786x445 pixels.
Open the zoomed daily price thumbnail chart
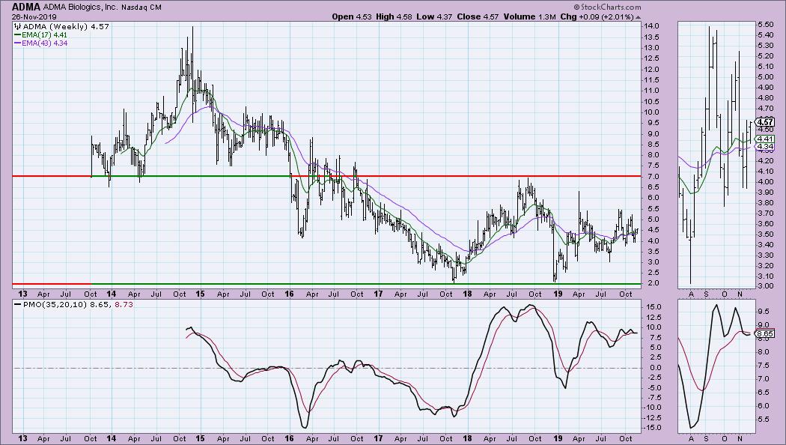pos(716,155)
